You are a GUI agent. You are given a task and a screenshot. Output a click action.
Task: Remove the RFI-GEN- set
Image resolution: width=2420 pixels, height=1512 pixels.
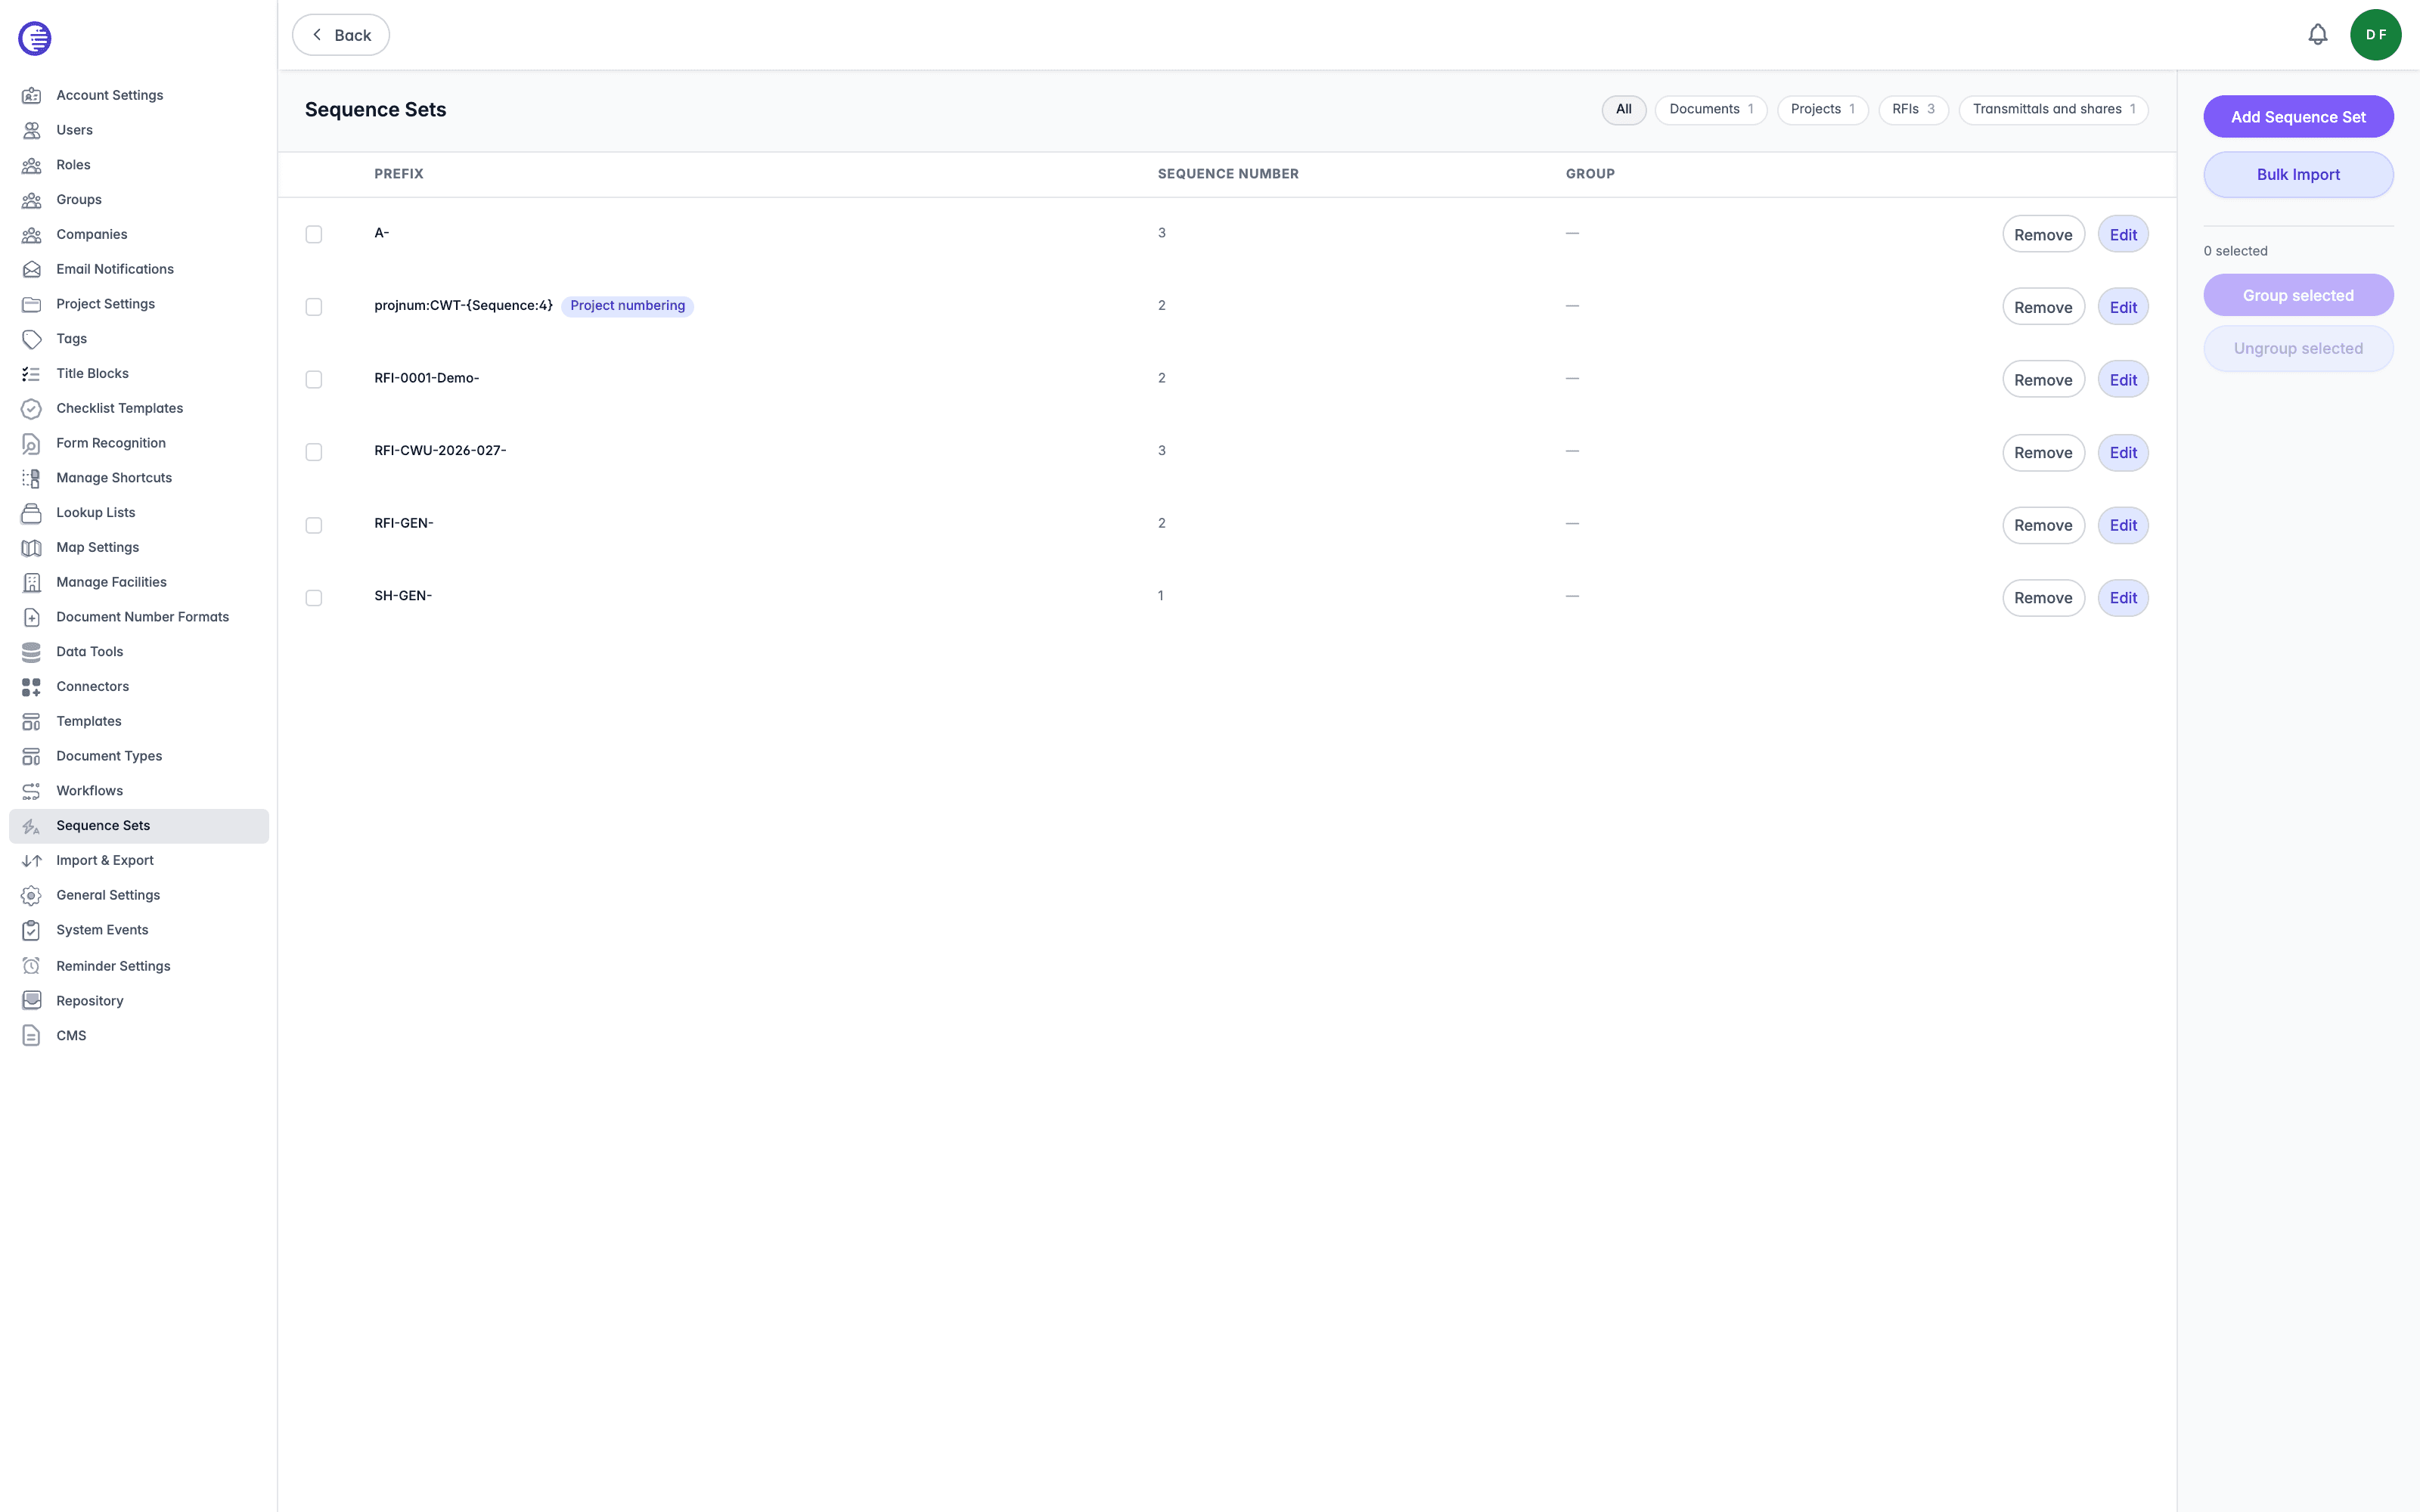pyautogui.click(x=2043, y=525)
